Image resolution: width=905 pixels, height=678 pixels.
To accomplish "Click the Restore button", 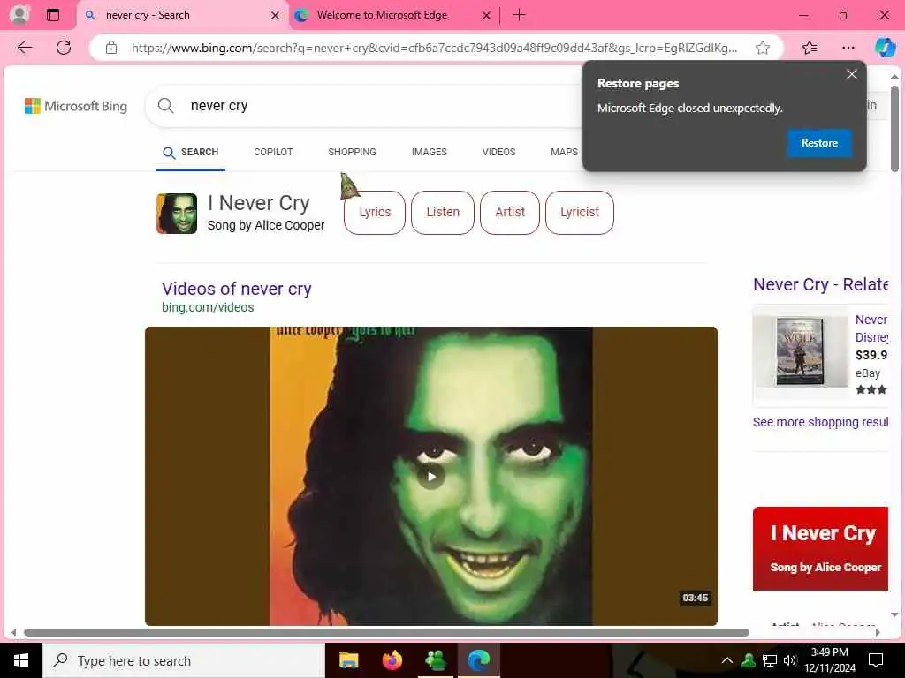I will pyautogui.click(x=819, y=143).
